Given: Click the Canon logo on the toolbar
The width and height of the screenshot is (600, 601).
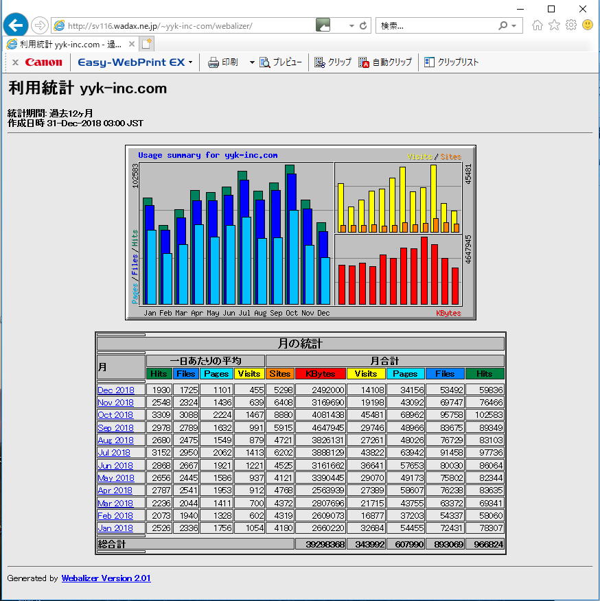Looking at the screenshot, I should (43, 62).
